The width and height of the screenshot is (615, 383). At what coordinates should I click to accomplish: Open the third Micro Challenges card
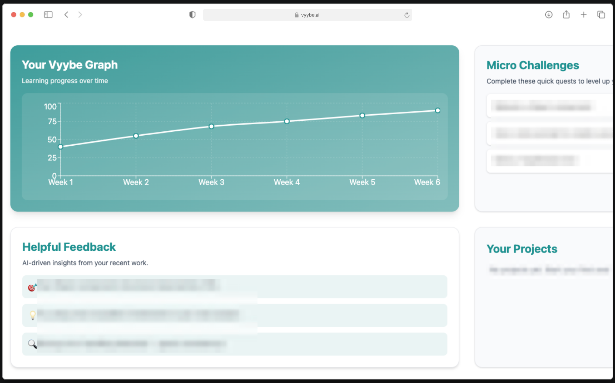coord(550,161)
